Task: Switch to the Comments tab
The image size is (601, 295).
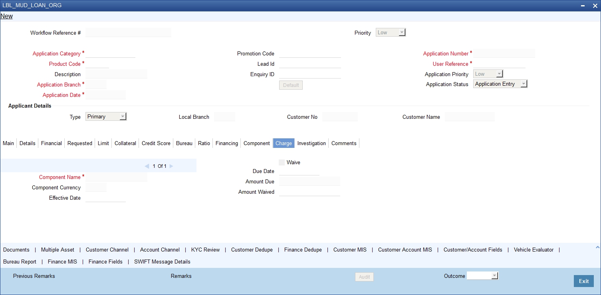Action: click(x=344, y=143)
